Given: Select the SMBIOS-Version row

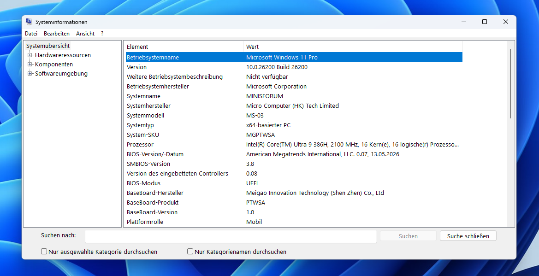Looking at the screenshot, I should 294,164.
